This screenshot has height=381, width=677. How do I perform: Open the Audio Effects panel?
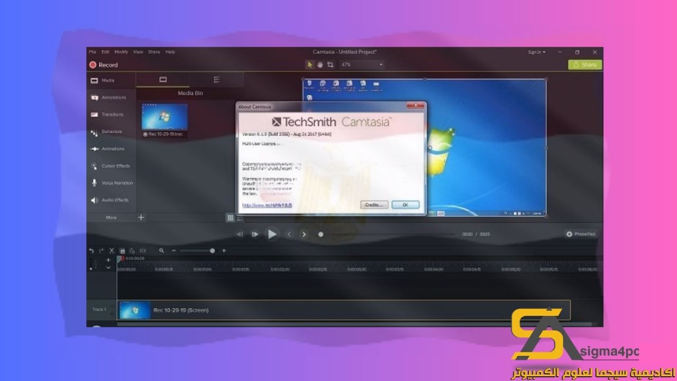pos(111,200)
